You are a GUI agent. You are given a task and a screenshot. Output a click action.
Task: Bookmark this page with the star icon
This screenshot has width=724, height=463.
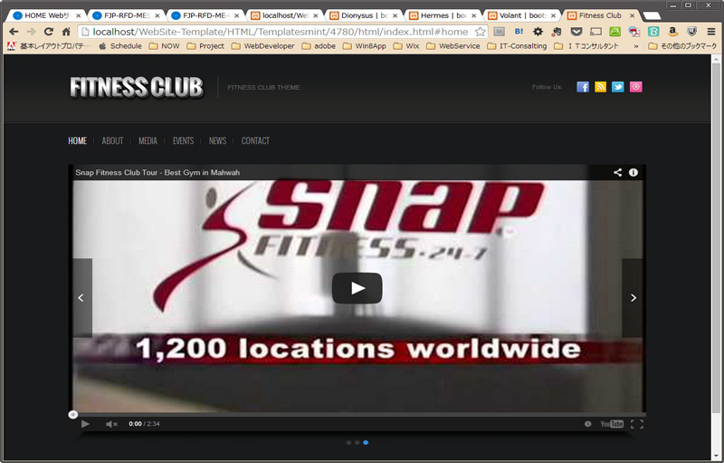481,32
